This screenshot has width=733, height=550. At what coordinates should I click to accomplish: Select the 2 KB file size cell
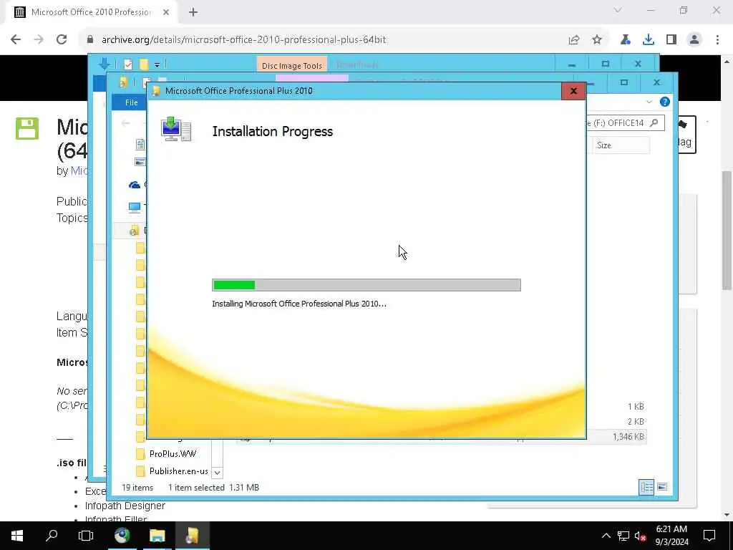pyautogui.click(x=636, y=421)
